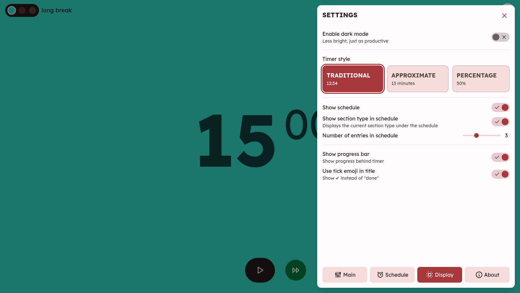Start the timer with the play button
The height and width of the screenshot is (293, 520).
pos(260,270)
